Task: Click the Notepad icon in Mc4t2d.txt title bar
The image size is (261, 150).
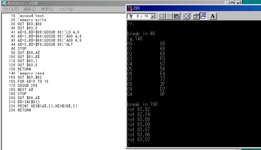Action: click(4, 3)
